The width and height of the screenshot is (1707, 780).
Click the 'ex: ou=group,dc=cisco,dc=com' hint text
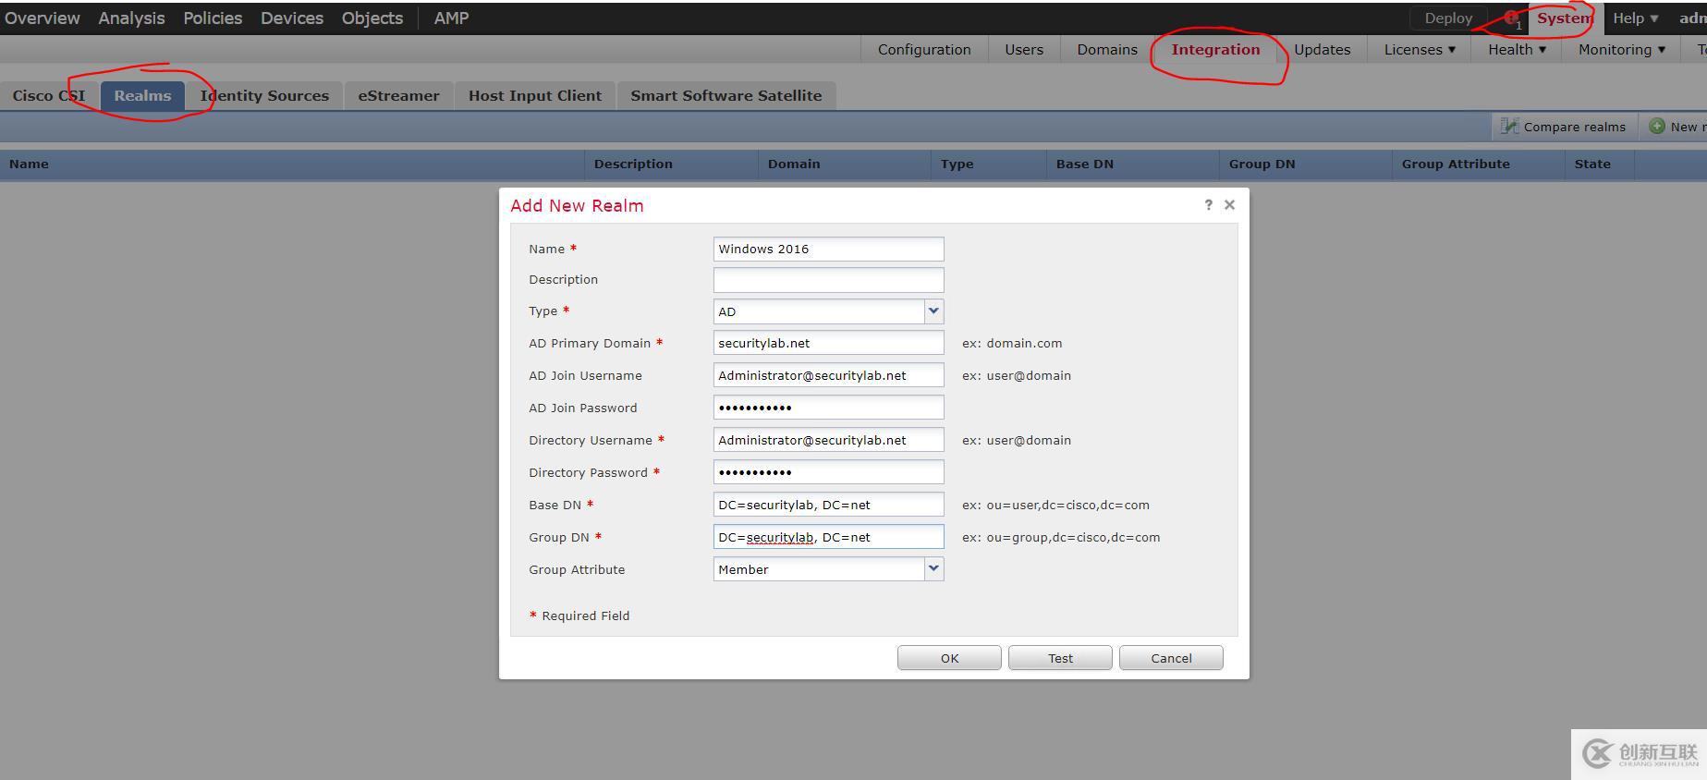pyautogui.click(x=1061, y=538)
